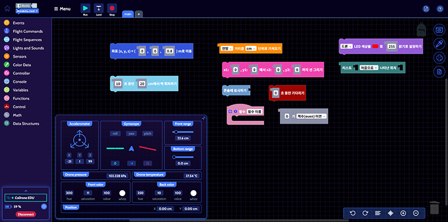Add a new workspace tab with plus
448x222 pixels.
(139, 14)
